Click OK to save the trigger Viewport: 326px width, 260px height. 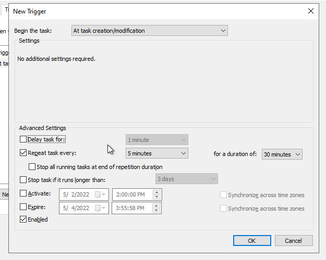pyautogui.click(x=251, y=240)
